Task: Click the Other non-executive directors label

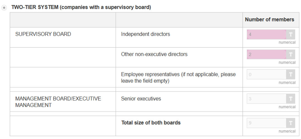Action: [154, 54]
